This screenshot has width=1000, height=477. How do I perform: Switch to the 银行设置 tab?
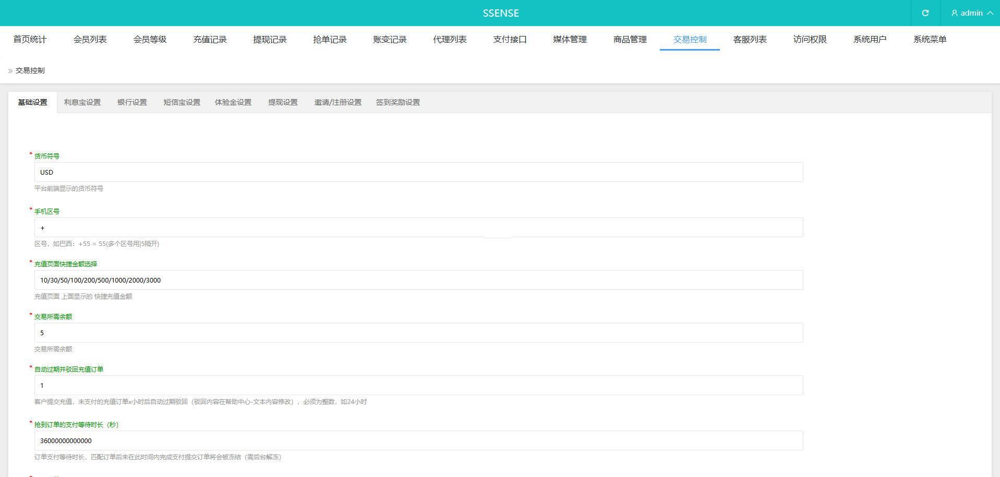132,103
